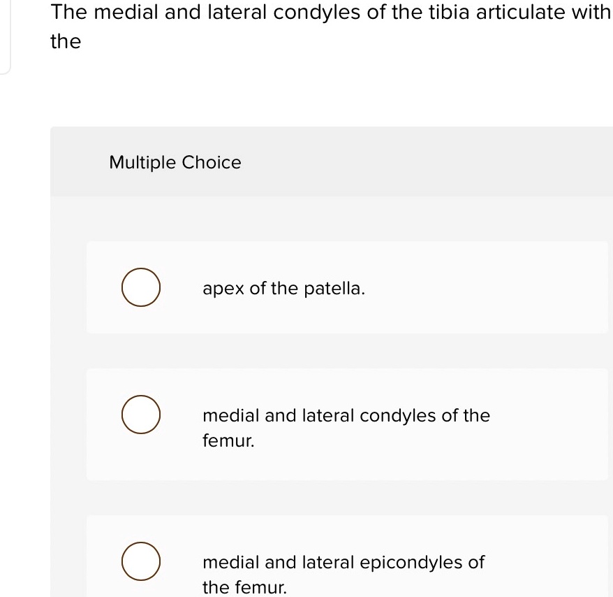Select the radio button for 'medial and lateral condyles of the femur'
This screenshot has height=597, width=613.
click(x=140, y=415)
